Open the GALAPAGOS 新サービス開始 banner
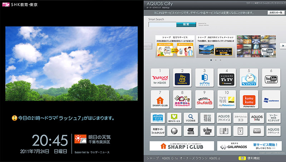 coord(249,146)
